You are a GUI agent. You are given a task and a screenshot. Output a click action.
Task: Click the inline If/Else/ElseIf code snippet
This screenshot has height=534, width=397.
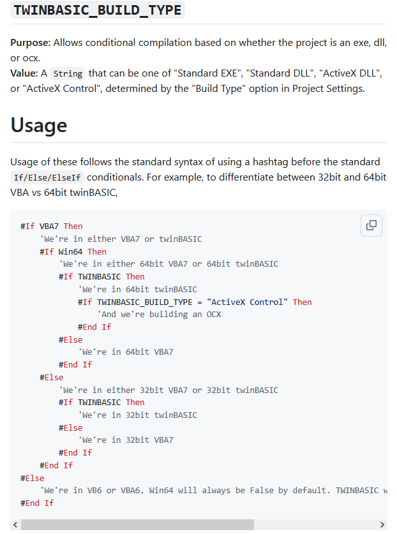pos(48,177)
